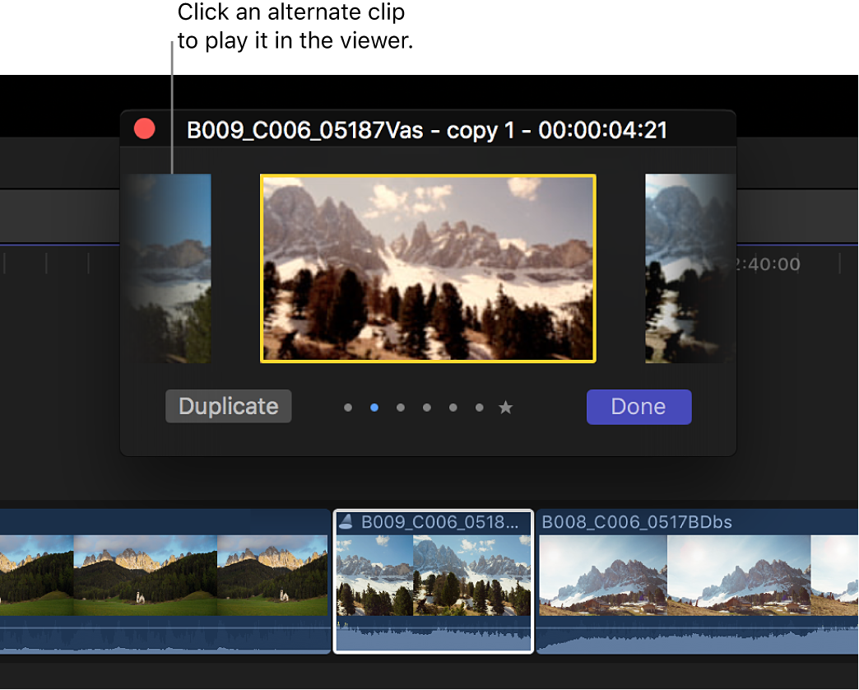Image resolution: width=859 pixels, height=690 pixels.
Task: Click the fifth dot in the pick indicator row
Action: 453,407
